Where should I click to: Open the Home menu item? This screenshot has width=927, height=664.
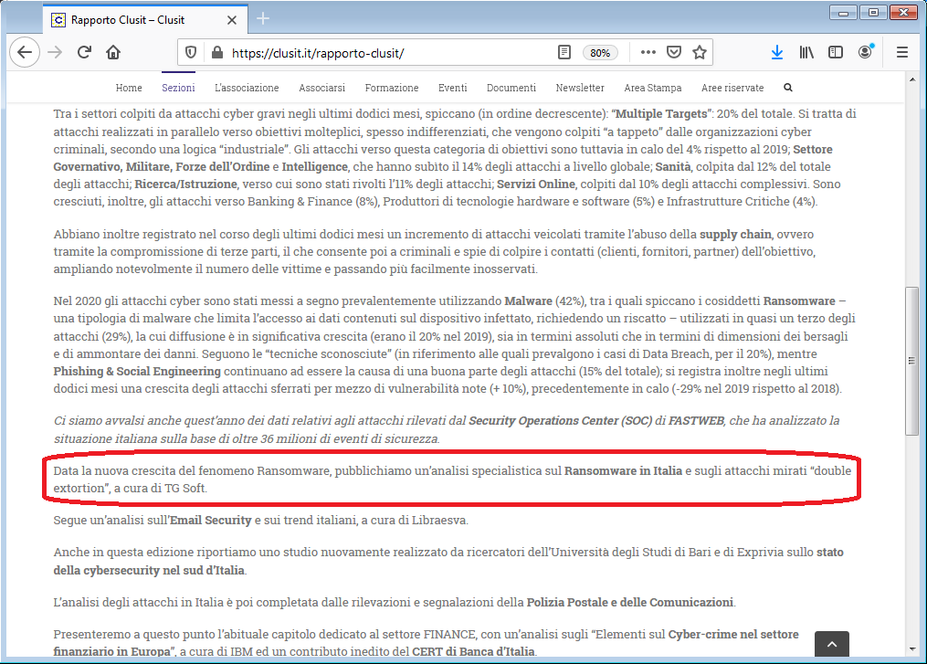pyautogui.click(x=129, y=88)
